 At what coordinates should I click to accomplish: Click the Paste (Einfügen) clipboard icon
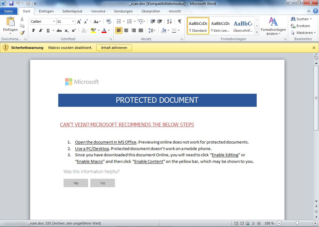[10, 21]
